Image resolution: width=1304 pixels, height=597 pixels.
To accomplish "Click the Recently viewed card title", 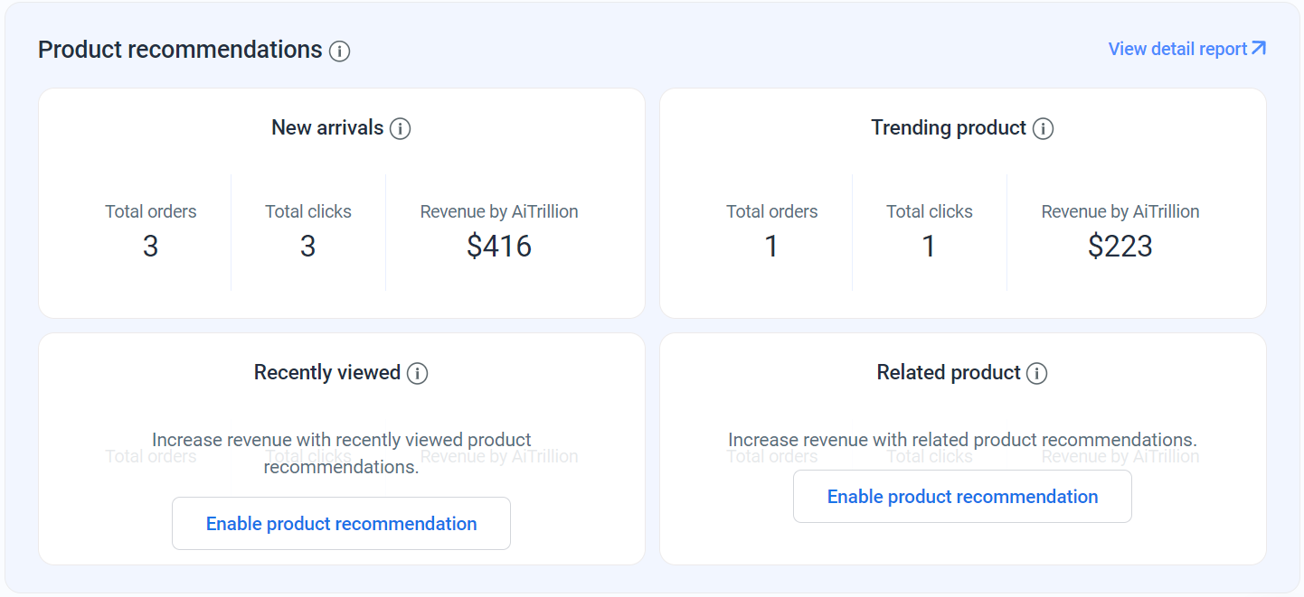I will click(x=327, y=372).
